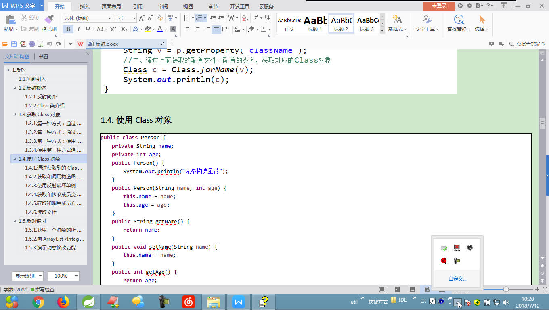549x310 pixels.
Task: Align paragraph to center
Action: (x=198, y=29)
